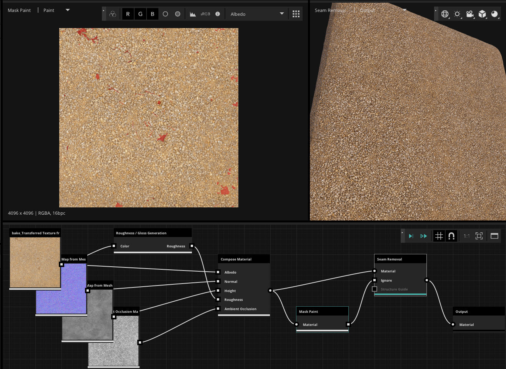
Task: Click the histogram icon in the 2D view toolbar
Action: [192, 13]
